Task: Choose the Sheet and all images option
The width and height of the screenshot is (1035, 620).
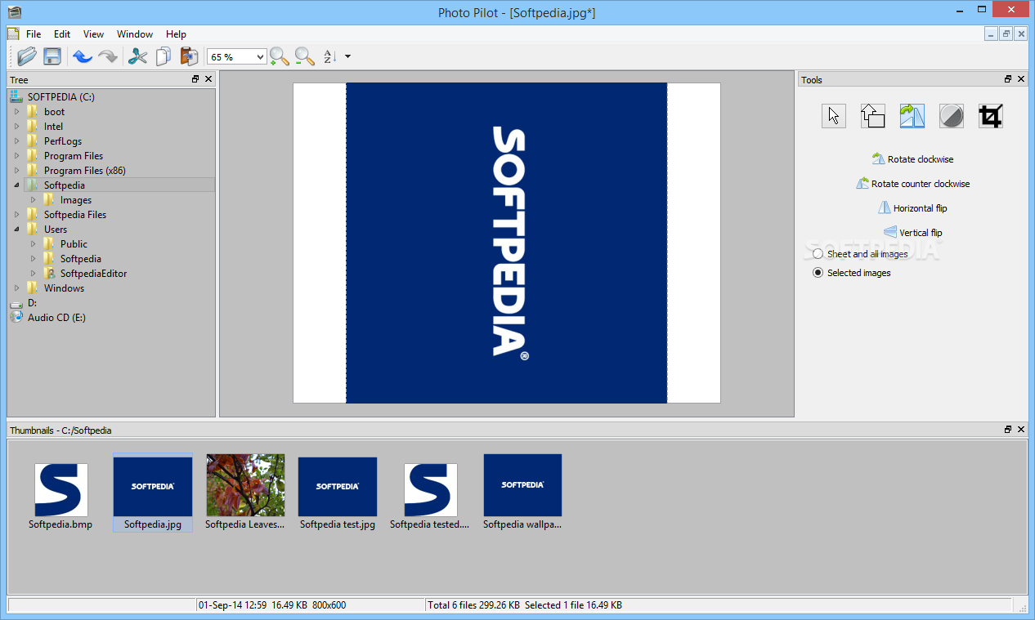Action: tap(860, 254)
